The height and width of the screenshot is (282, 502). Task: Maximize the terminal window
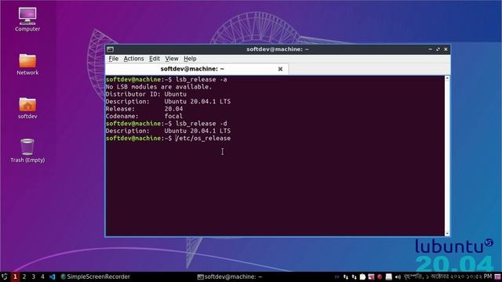tap(438, 49)
